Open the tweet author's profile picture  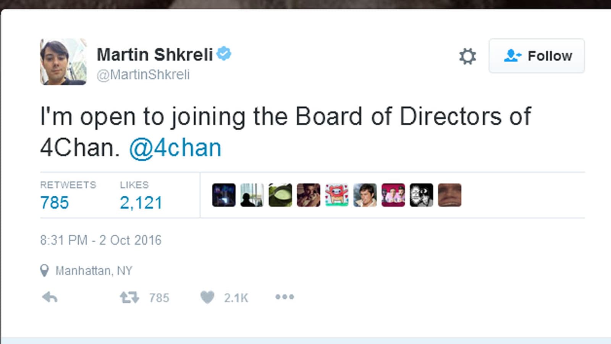tap(63, 62)
